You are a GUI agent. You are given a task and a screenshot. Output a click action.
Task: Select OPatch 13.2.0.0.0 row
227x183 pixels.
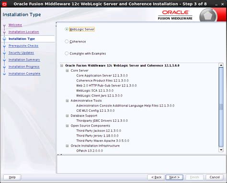coord(90,151)
